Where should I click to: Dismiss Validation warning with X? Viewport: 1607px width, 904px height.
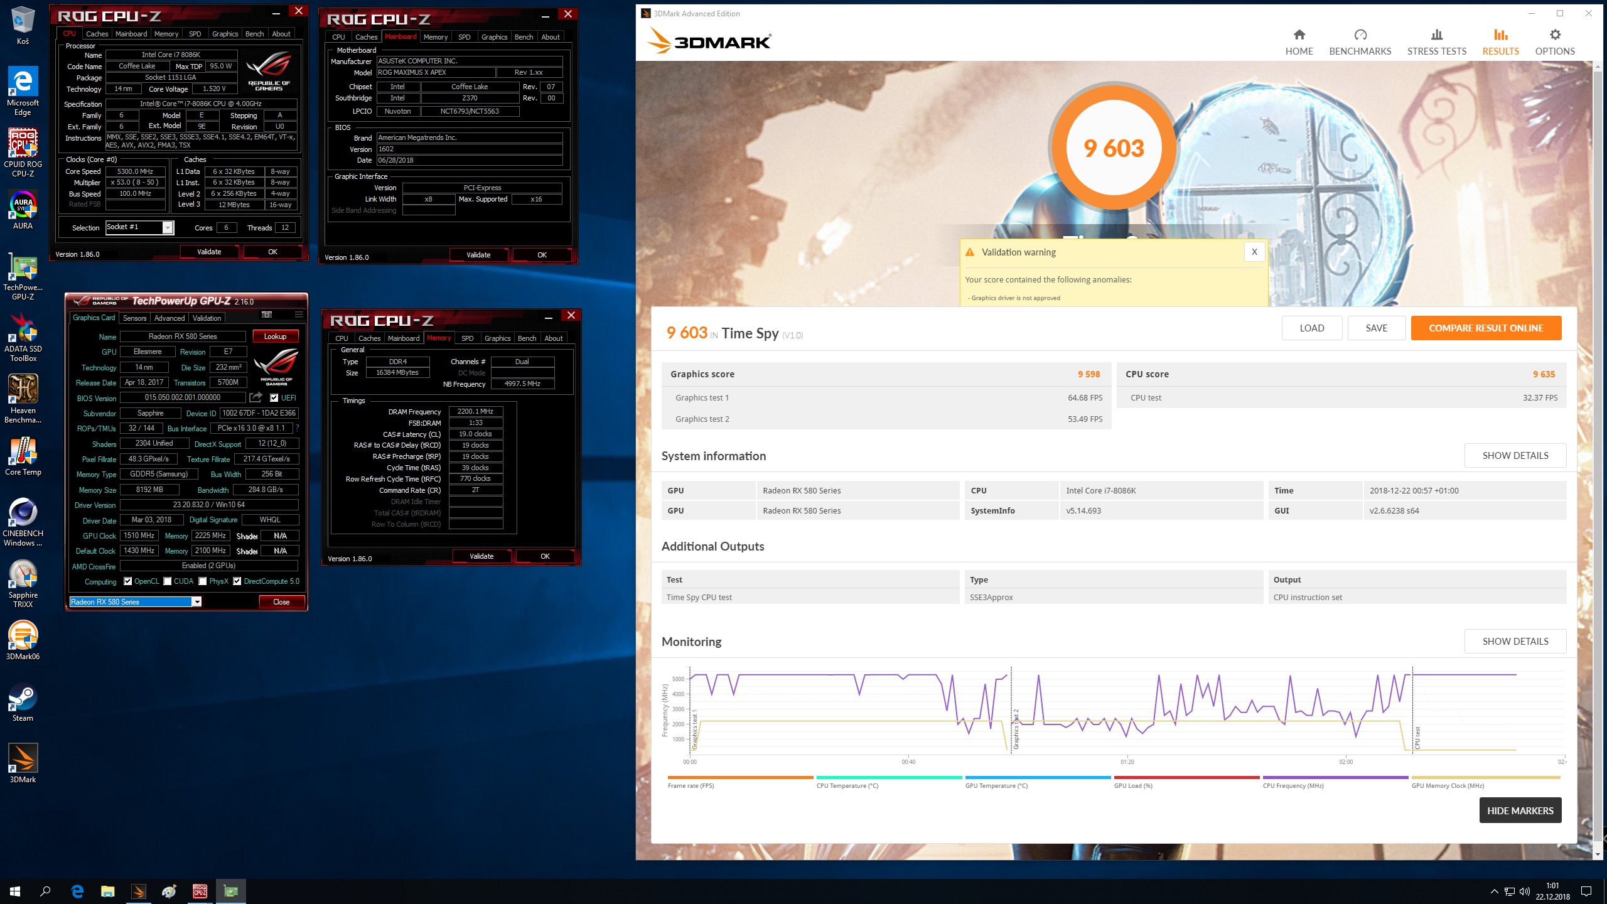tap(1254, 252)
